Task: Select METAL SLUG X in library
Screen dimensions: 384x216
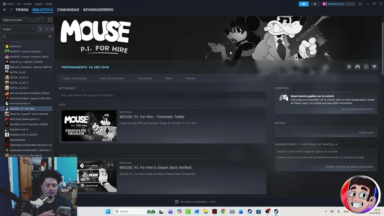Action: tap(19, 88)
